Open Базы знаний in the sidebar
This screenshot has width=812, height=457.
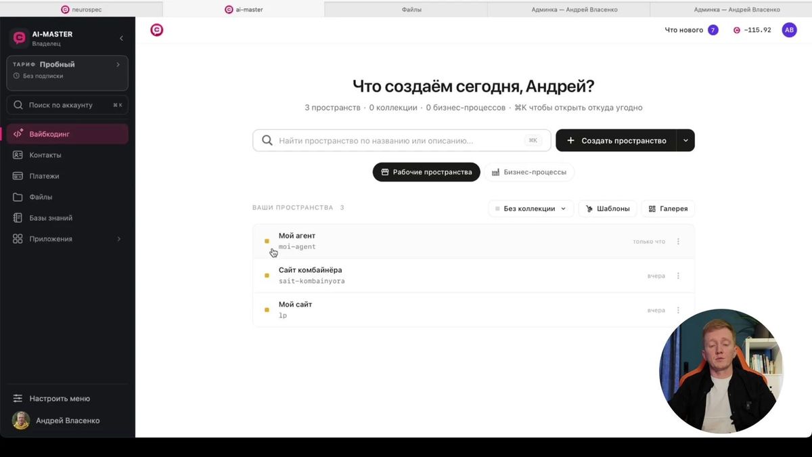pyautogui.click(x=67, y=218)
